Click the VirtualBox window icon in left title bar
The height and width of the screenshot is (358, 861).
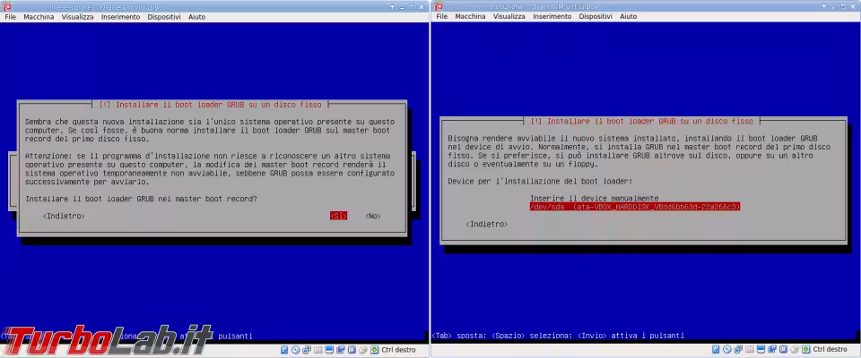click(x=7, y=5)
